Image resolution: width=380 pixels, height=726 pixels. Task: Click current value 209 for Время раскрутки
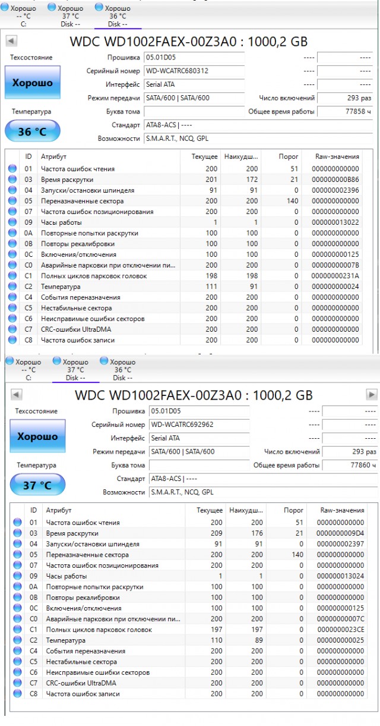tap(217, 533)
